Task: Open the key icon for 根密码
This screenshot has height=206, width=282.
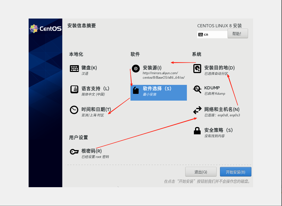Action: [74, 152]
